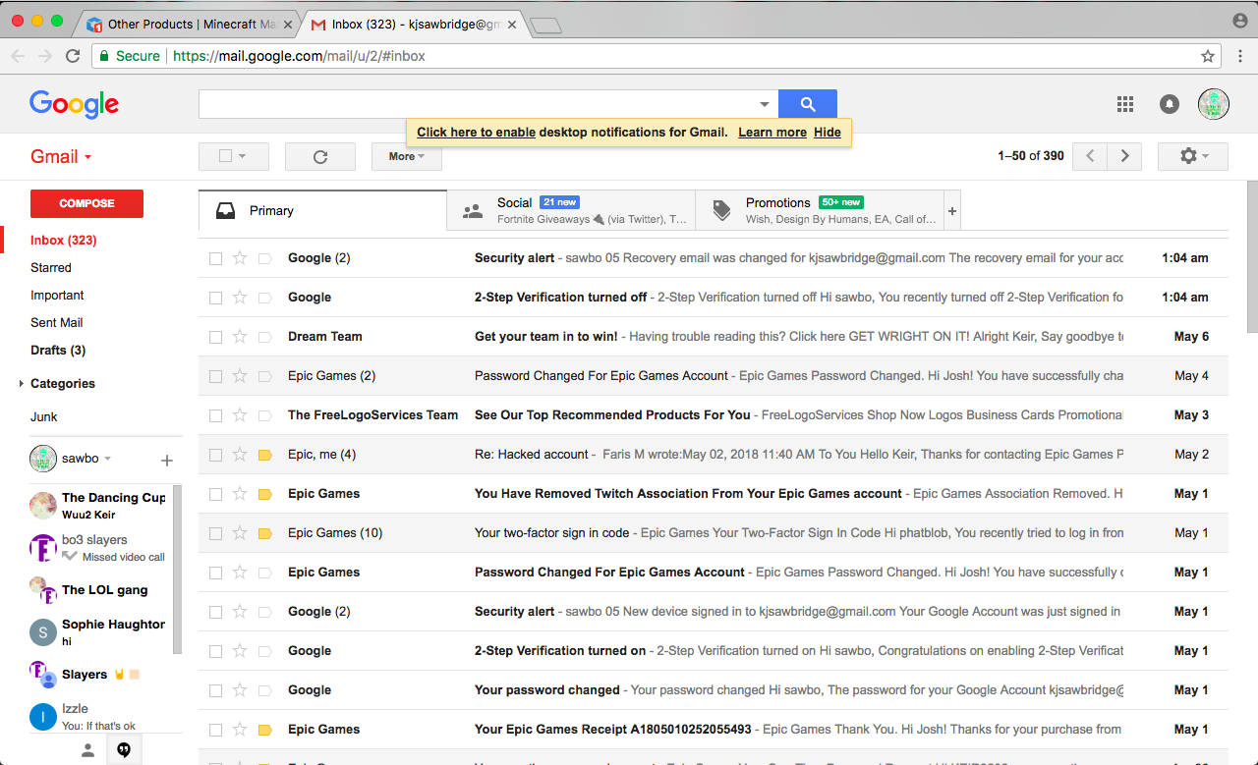Image resolution: width=1258 pixels, height=765 pixels.
Task: Toggle importance marker on 'Re: Hacked account' email
Action: 264,455
